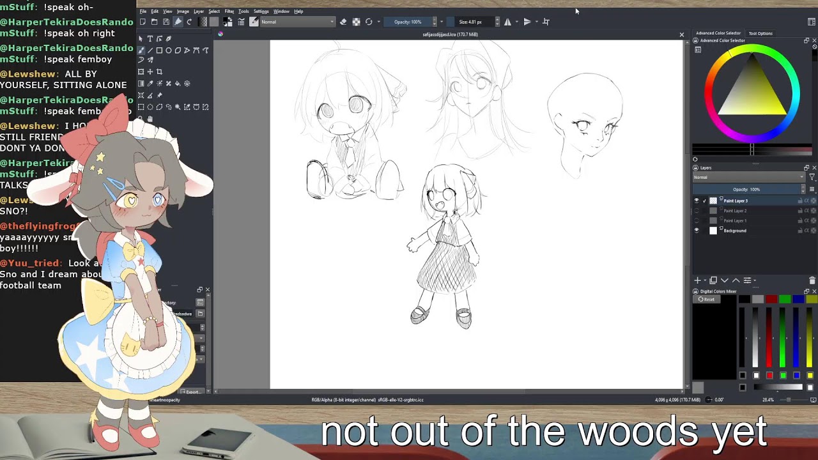Open the Settings menu
Viewport: 818px width, 460px height.
tap(261, 11)
